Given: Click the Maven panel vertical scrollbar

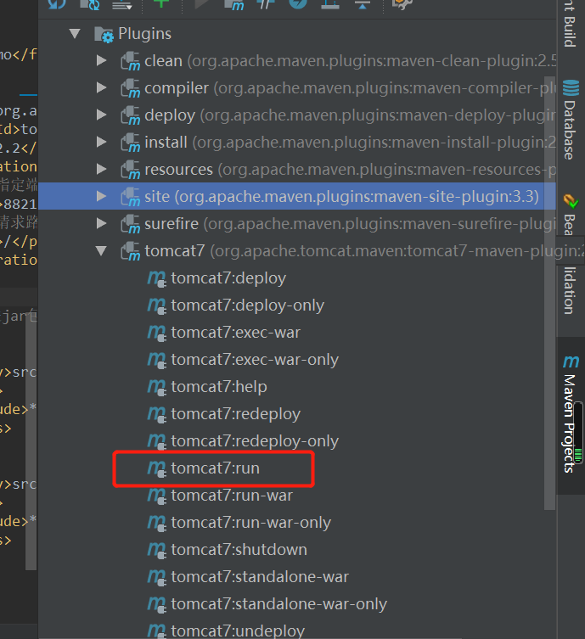Looking at the screenshot, I should (x=549, y=293).
